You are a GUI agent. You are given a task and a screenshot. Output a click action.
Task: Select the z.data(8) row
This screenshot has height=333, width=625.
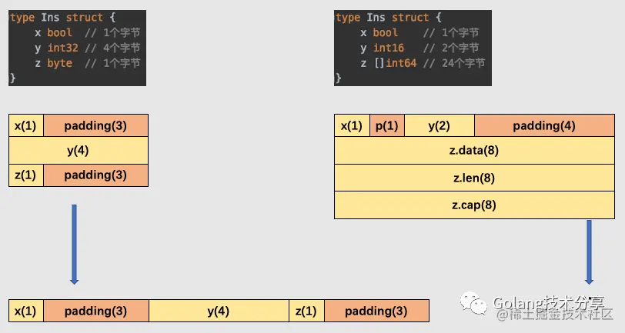click(x=474, y=151)
